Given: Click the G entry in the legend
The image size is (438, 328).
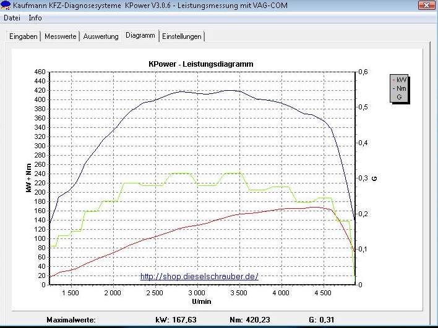Looking at the screenshot, I should coord(399,97).
